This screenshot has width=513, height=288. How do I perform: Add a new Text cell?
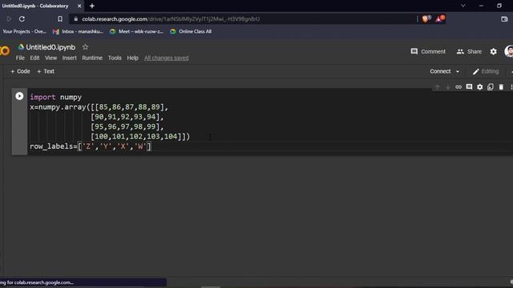[x=46, y=71]
